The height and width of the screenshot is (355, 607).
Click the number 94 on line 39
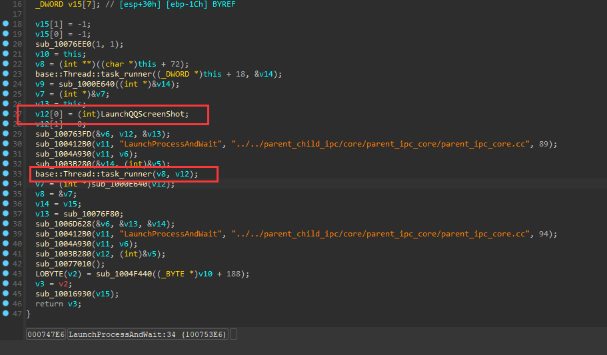(x=544, y=234)
